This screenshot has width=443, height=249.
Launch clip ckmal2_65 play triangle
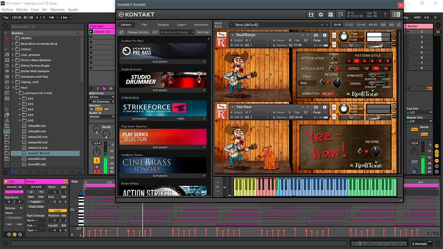[x=91, y=32]
